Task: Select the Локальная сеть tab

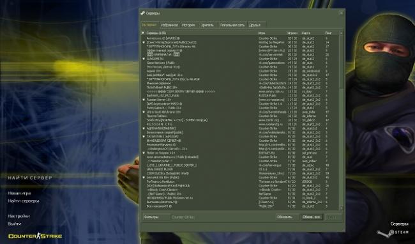Action: [x=232, y=25]
